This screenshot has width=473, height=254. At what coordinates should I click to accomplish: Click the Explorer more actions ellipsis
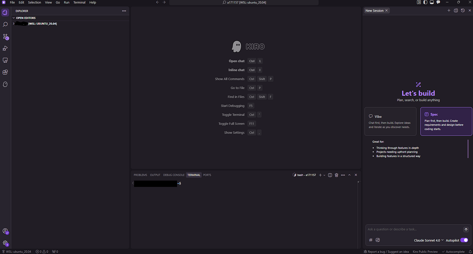124,11
